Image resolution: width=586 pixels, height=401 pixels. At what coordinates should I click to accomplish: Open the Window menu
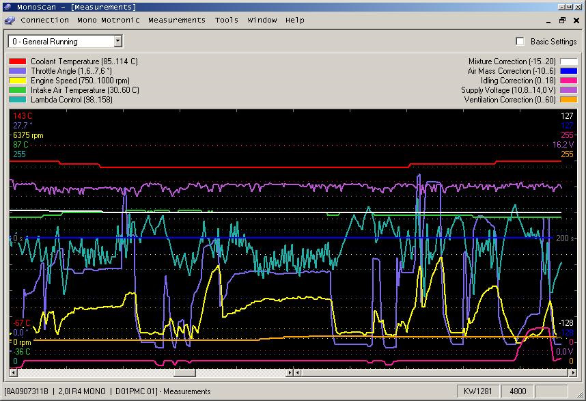(262, 20)
